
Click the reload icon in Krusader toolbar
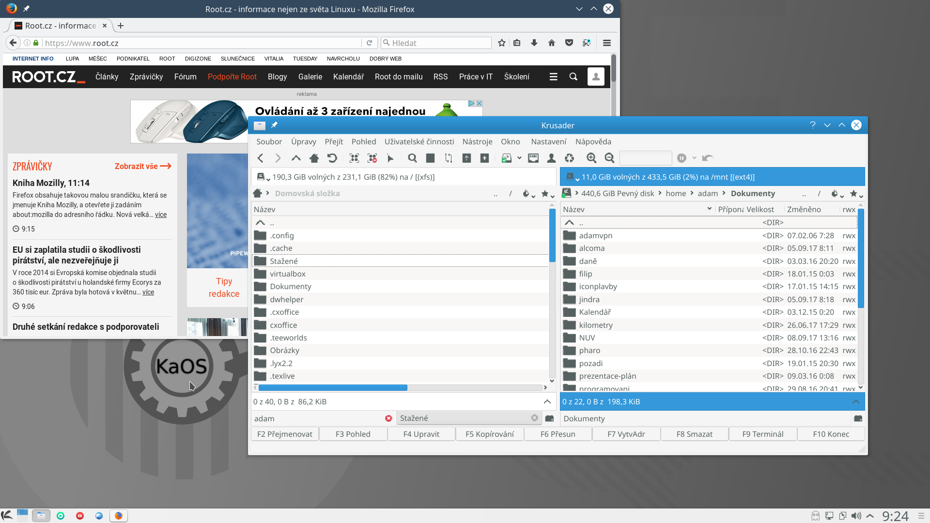(x=332, y=158)
